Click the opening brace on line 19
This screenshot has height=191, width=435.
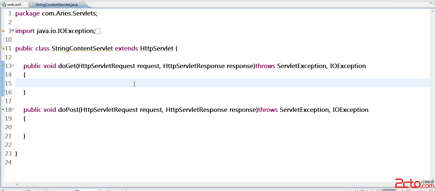pyautogui.click(x=25, y=119)
